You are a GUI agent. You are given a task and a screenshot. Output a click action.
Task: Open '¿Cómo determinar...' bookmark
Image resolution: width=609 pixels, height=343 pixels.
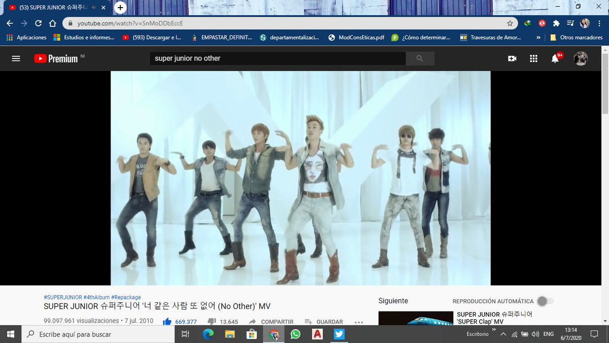[421, 37]
